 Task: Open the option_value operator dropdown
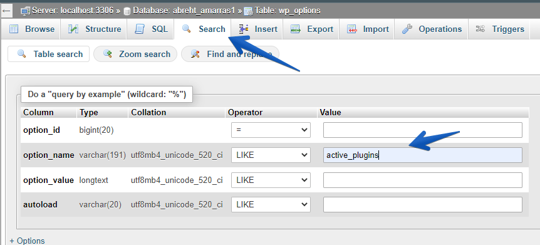click(271, 180)
